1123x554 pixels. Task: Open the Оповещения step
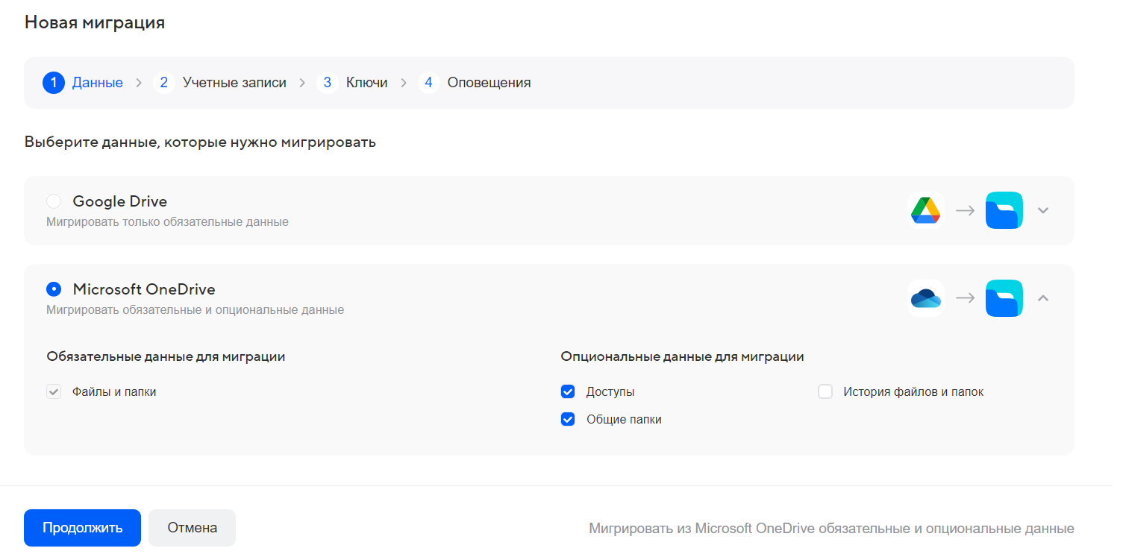pos(489,82)
